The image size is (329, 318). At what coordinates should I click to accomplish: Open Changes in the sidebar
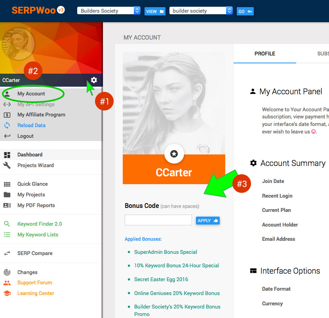[x=27, y=272]
